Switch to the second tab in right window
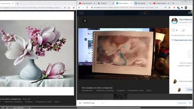194x109 pixels. [x=105, y=3]
